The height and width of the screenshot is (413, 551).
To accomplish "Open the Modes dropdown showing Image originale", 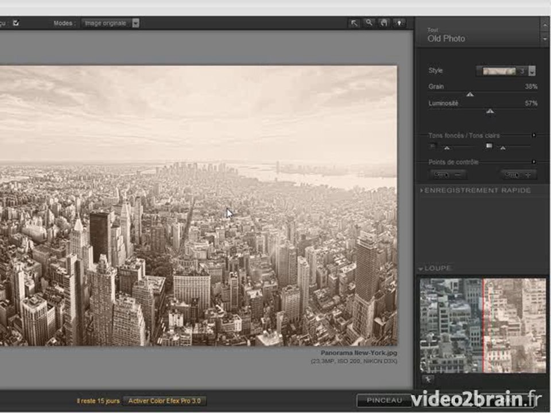I will tap(110, 23).
